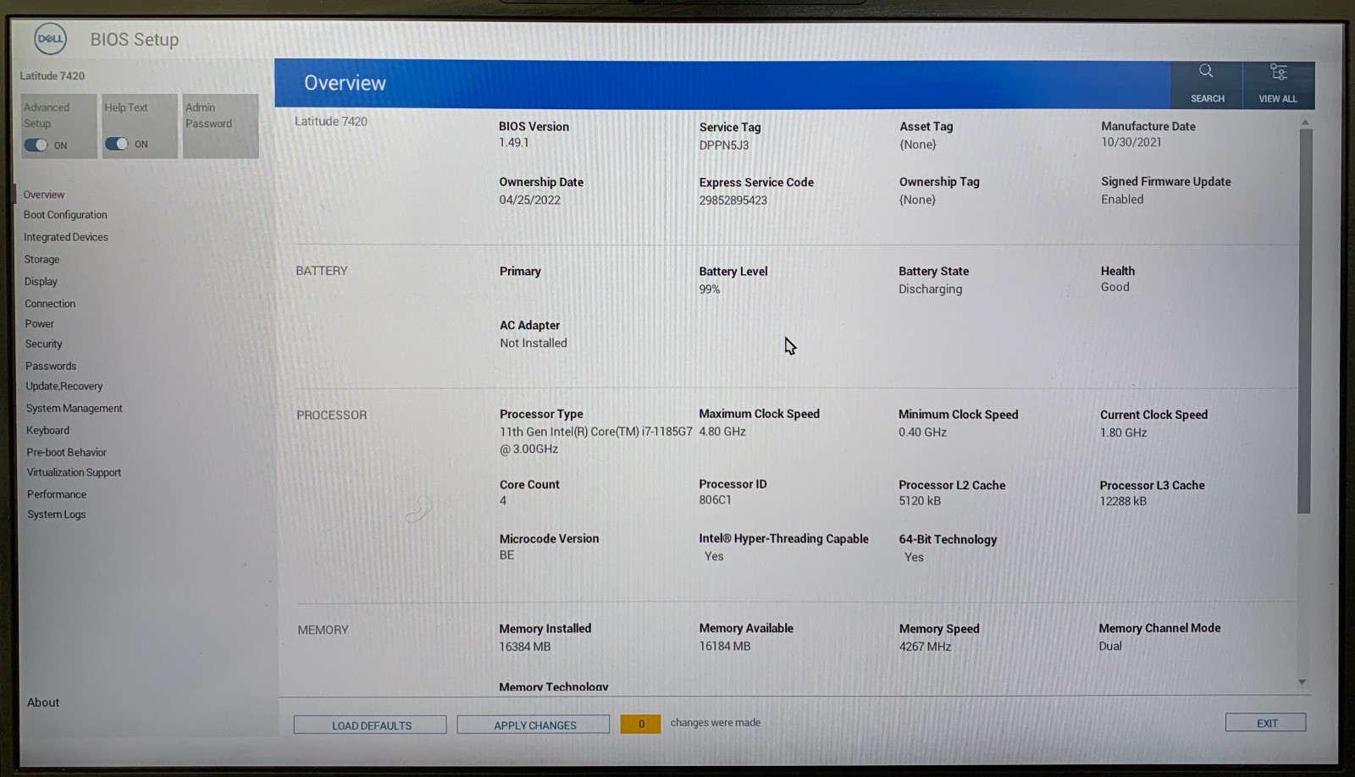This screenshot has width=1355, height=777.
Task: Click Ownership Date value 04/25/2022
Action: click(x=530, y=200)
